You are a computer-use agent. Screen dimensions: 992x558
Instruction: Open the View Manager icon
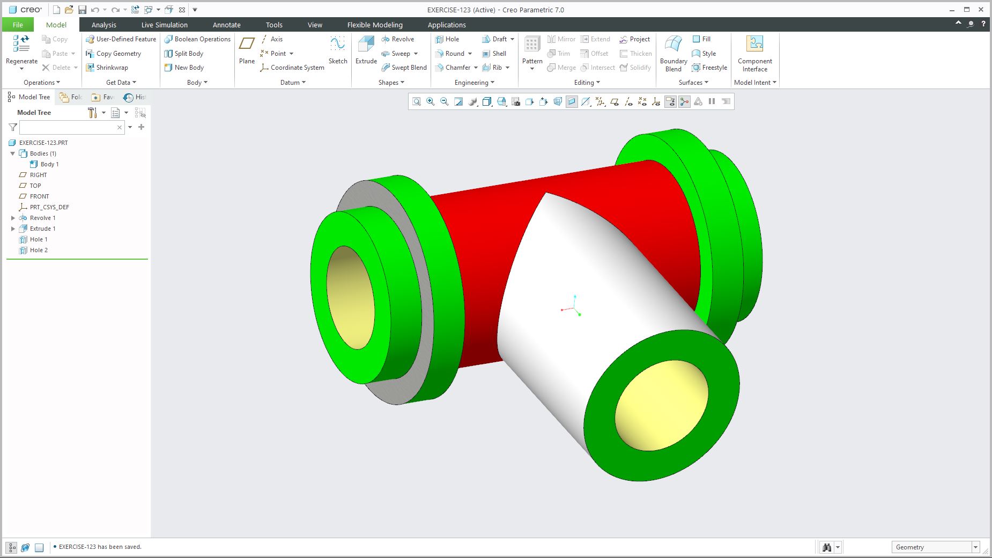click(x=516, y=101)
